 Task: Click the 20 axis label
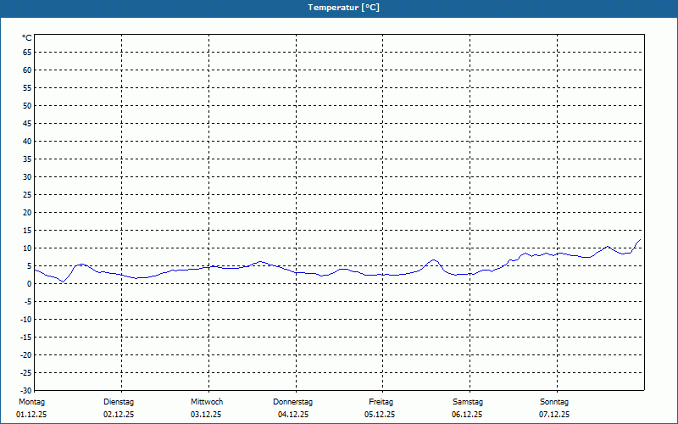27,213
